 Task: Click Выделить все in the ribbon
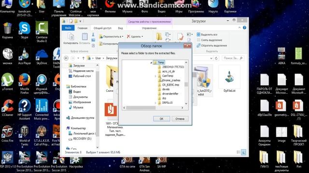(207, 35)
